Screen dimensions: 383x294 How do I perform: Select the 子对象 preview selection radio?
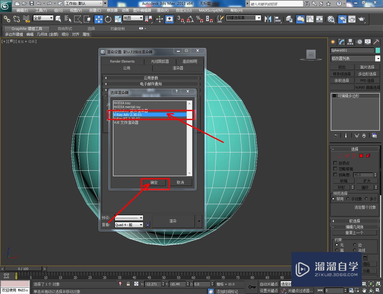pos(348,199)
